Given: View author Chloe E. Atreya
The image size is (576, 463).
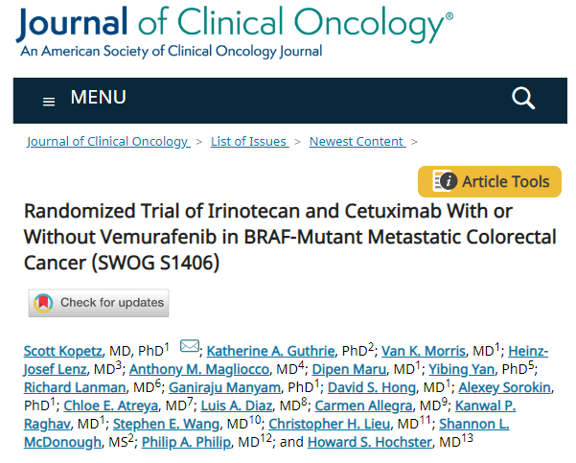Looking at the screenshot, I should pyautogui.click(x=111, y=405).
